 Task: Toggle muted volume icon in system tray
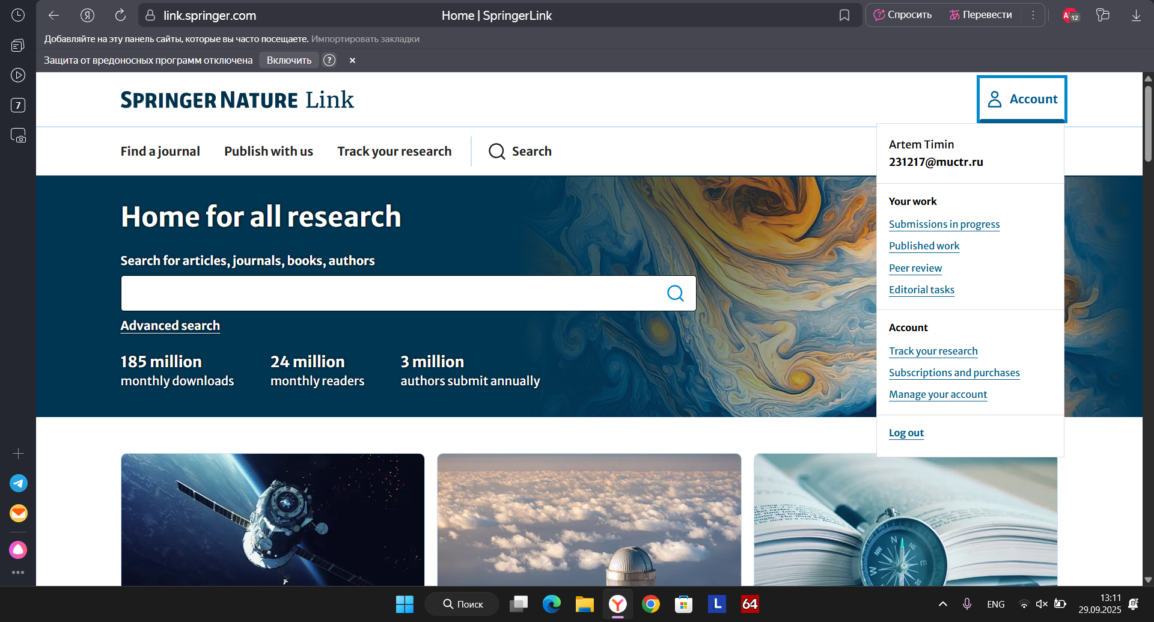pyautogui.click(x=1042, y=604)
